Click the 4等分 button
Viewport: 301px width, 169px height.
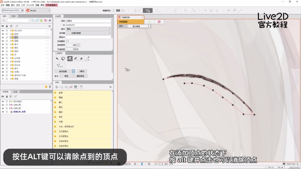(82, 71)
